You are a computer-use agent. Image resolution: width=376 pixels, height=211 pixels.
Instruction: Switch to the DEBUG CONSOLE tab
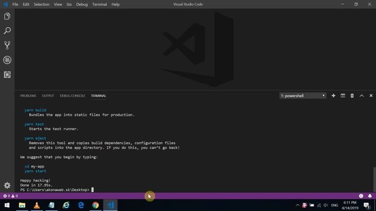[x=72, y=96]
